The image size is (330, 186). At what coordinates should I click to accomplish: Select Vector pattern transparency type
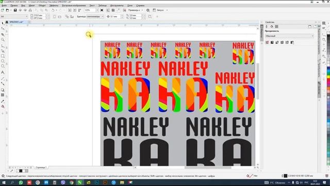(282, 42)
